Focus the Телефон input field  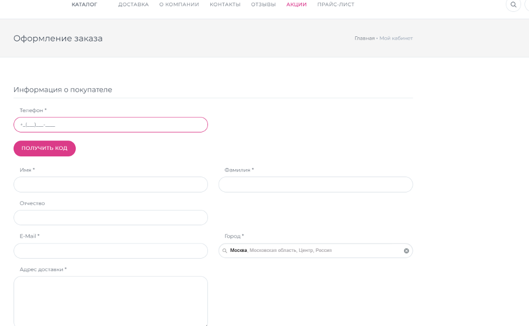coord(111,125)
